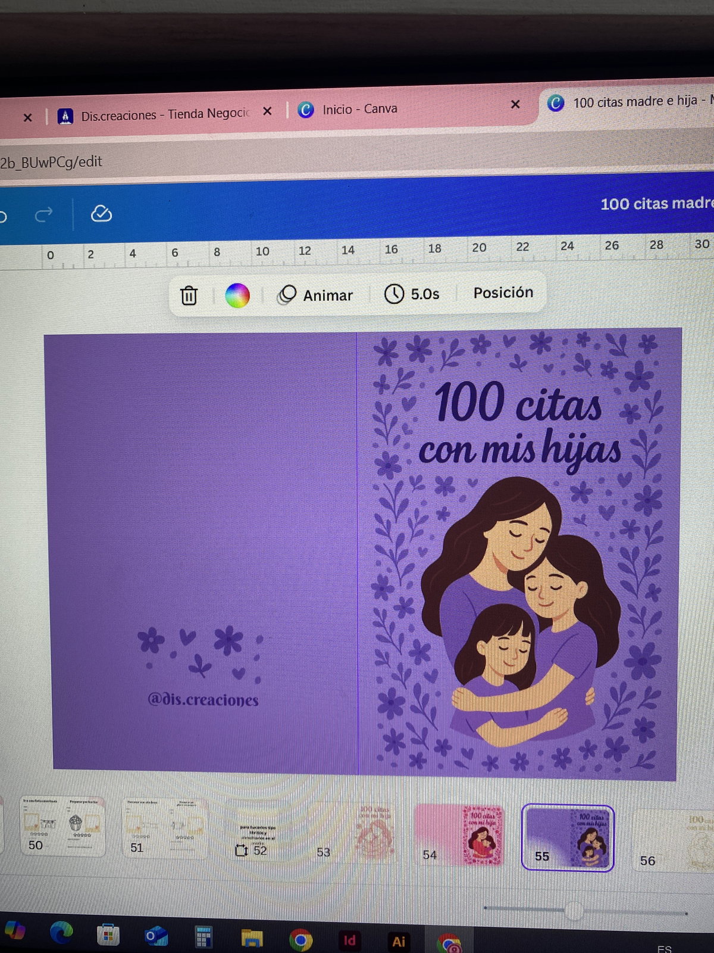This screenshot has width=714, height=953.
Task: Close the Inicio - Canva tab
Action: [515, 104]
